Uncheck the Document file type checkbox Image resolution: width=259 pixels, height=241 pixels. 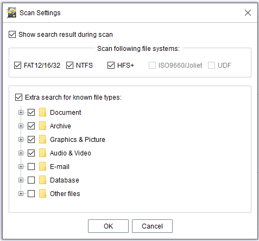click(31, 112)
